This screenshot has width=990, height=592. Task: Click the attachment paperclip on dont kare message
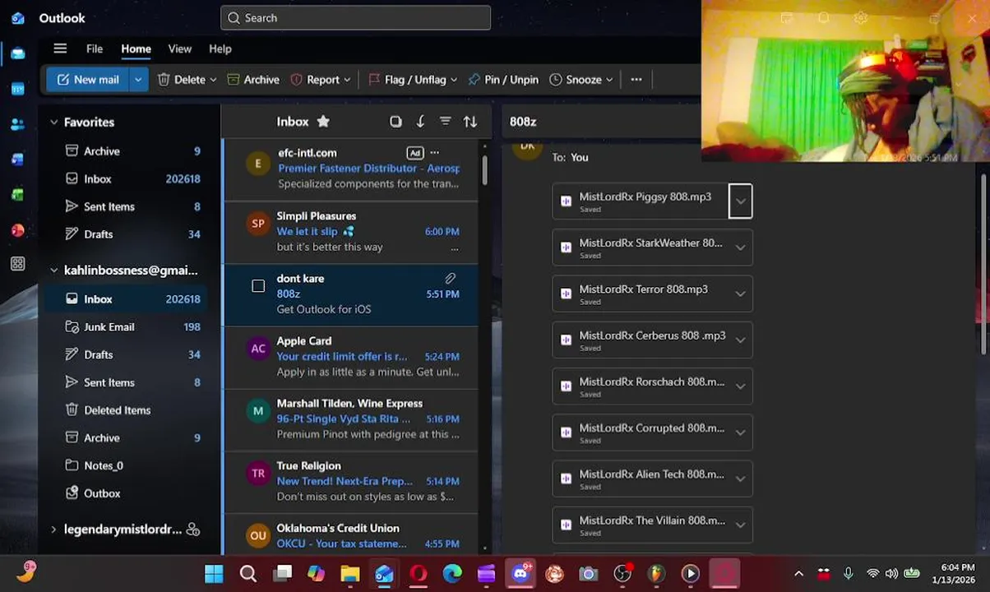click(450, 279)
